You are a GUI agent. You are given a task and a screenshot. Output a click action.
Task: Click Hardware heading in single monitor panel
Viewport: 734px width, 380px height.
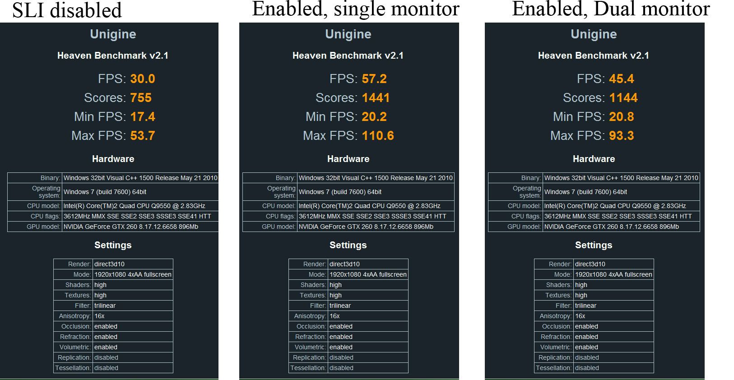click(348, 159)
